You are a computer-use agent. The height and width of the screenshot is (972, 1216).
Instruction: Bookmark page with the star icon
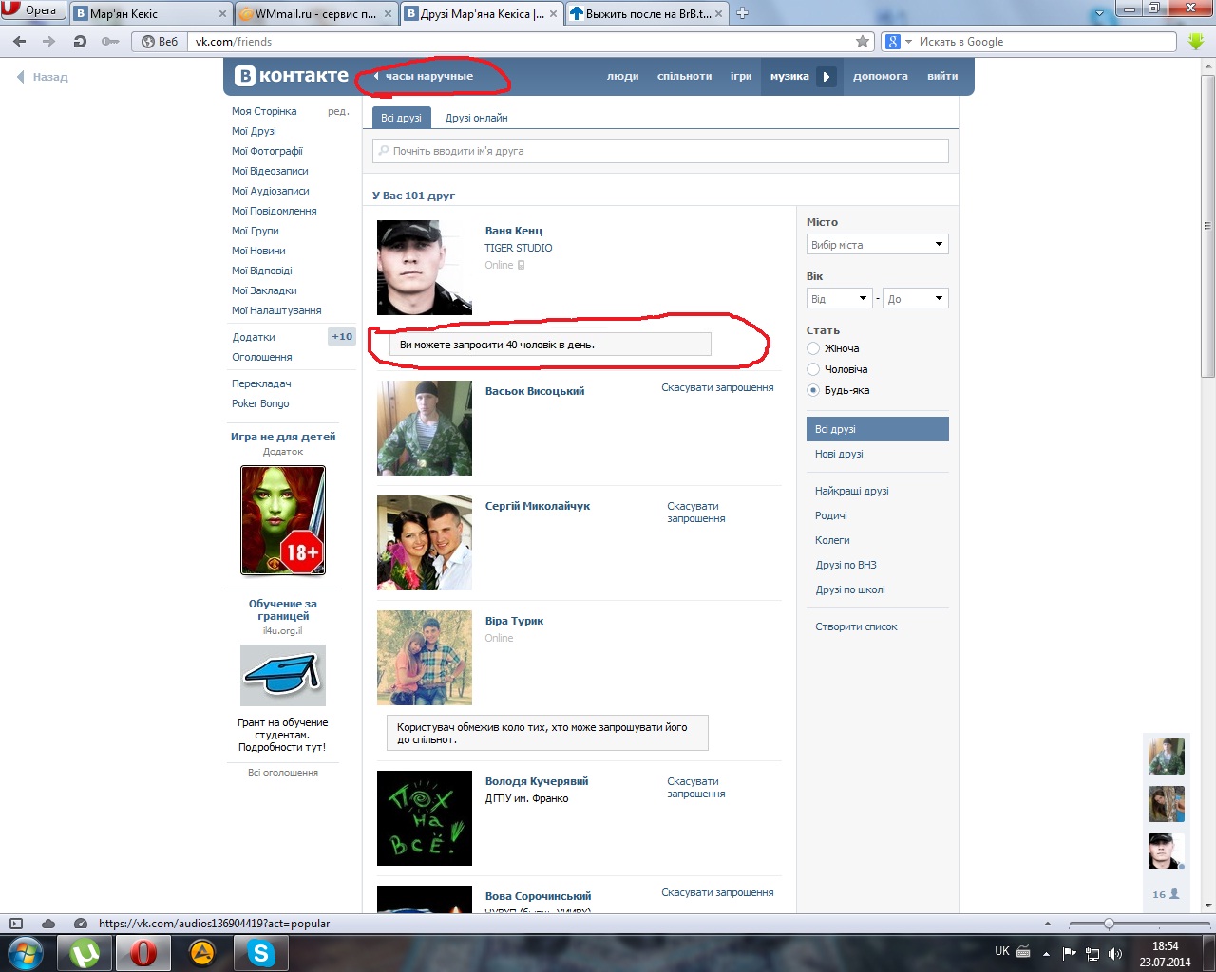863,42
